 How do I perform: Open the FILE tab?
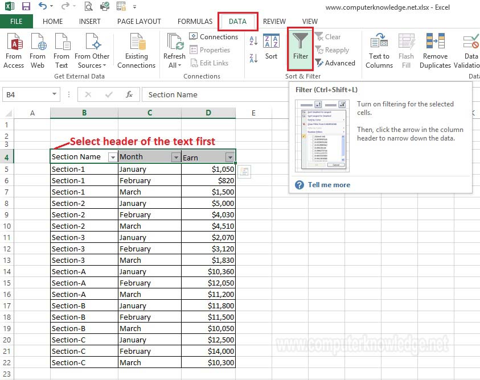[16, 22]
